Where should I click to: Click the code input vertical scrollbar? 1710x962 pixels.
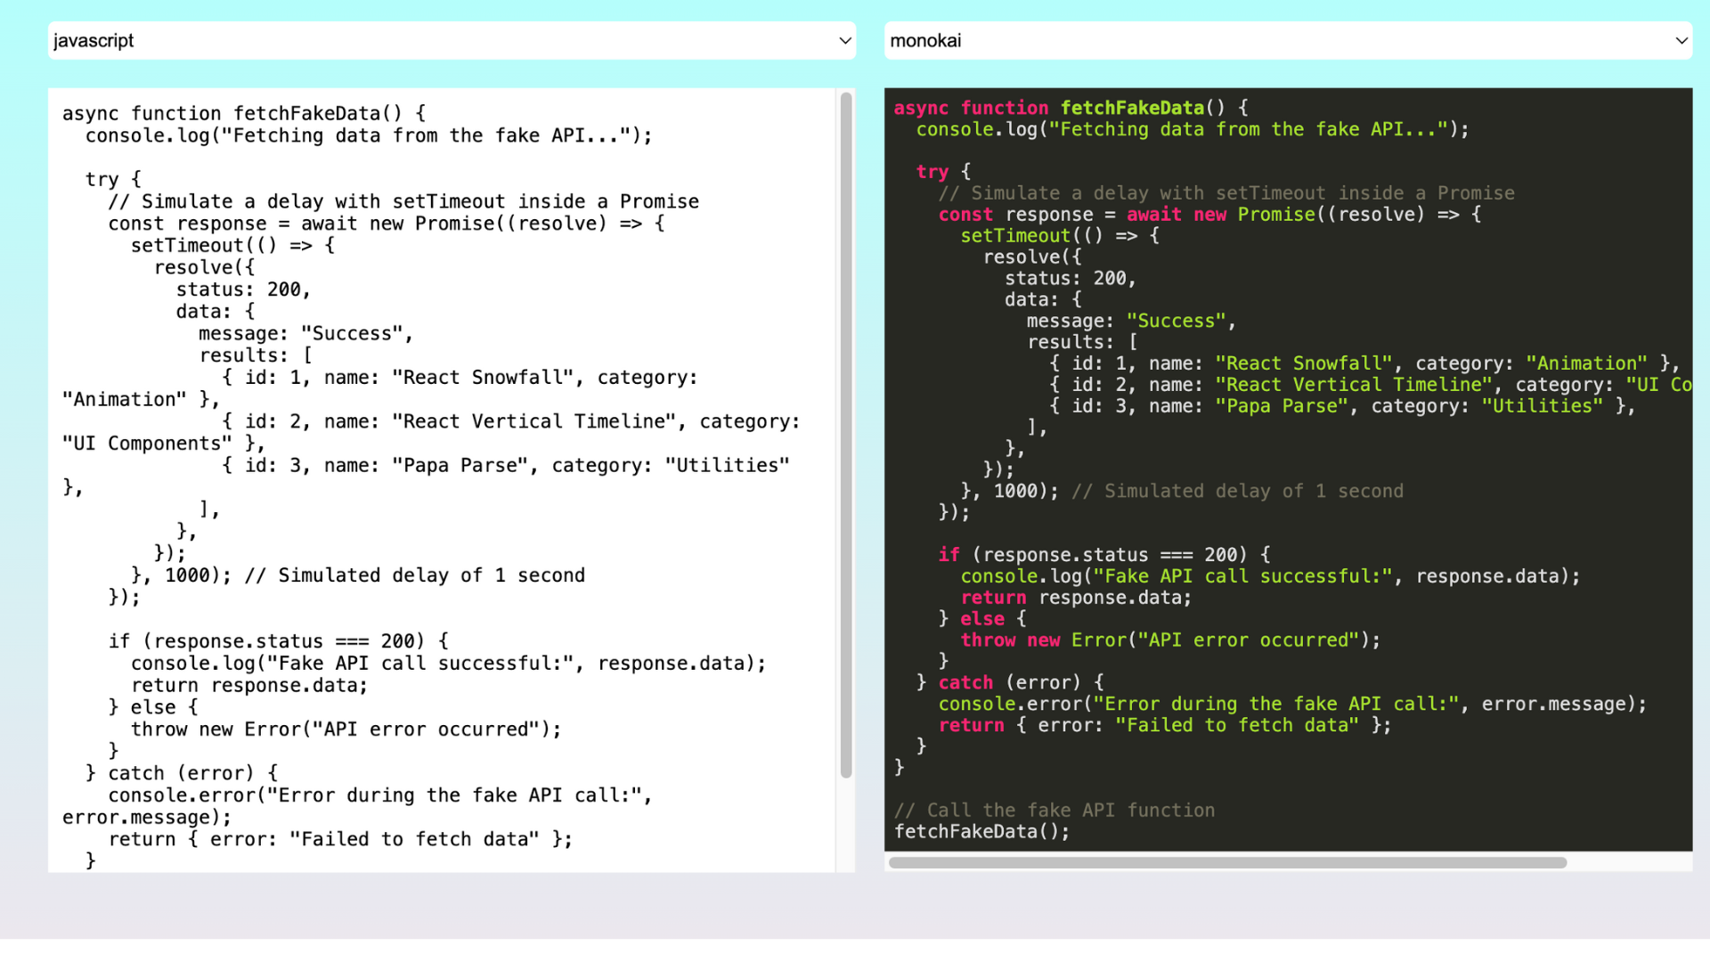click(846, 435)
